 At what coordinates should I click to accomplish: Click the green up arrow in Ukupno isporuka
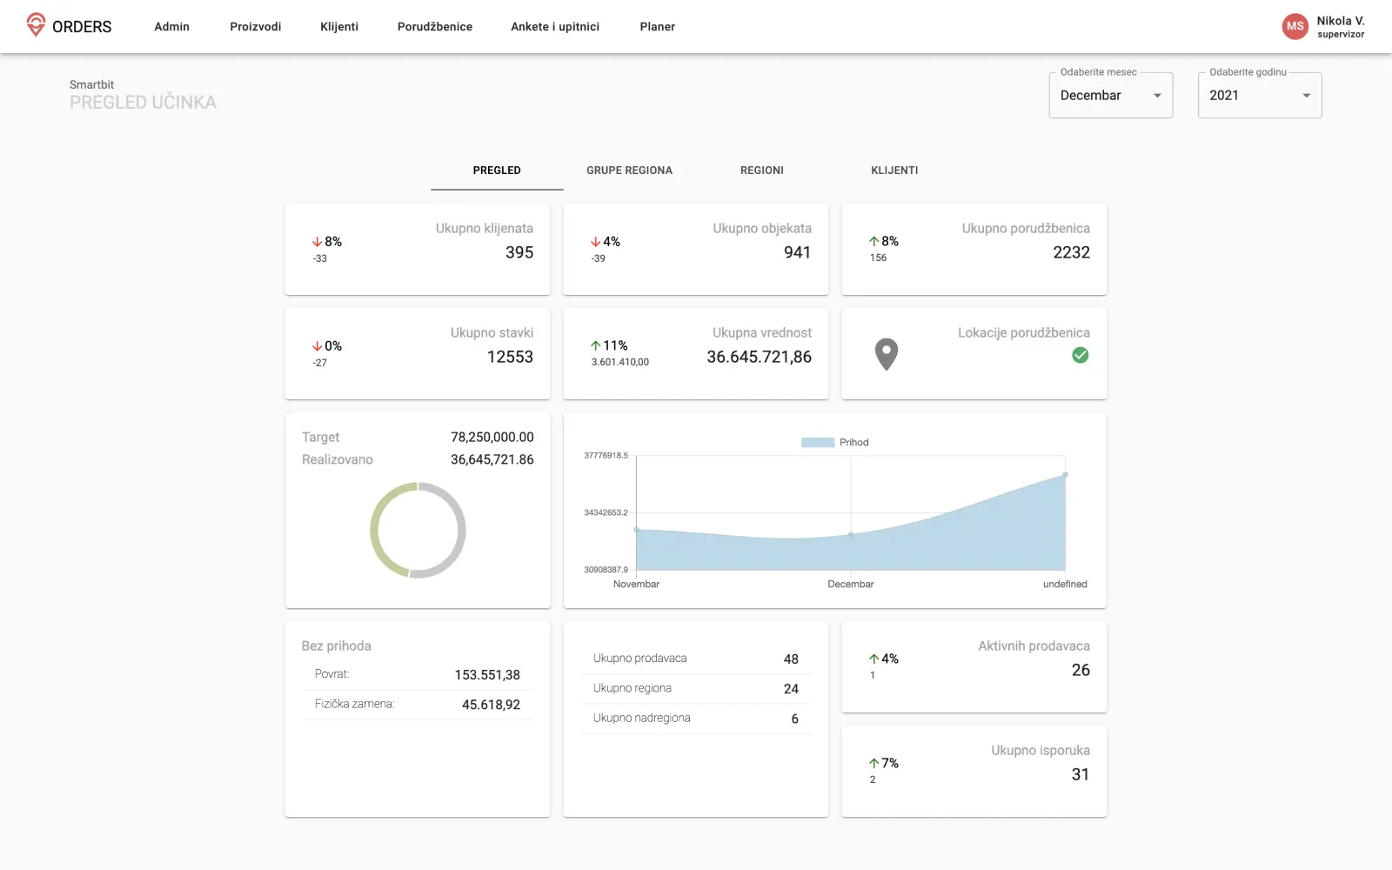click(x=873, y=764)
